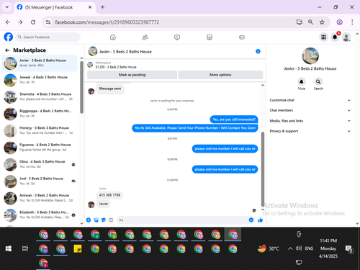The width and height of the screenshot is (360, 270).
Task: Open Chrome profile icon
Action: (339, 22)
